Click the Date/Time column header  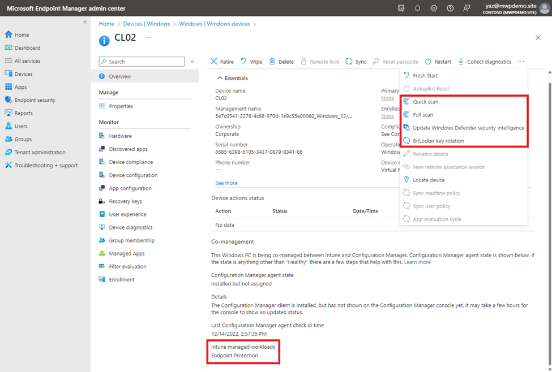point(365,211)
